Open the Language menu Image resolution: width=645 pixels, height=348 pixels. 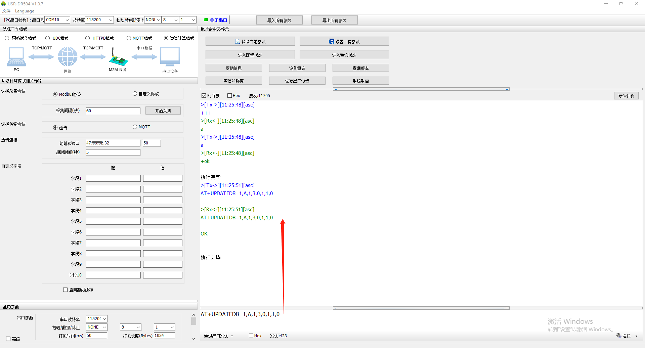click(x=25, y=11)
